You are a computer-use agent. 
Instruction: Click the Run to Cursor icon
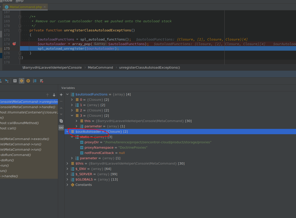(x=7, y=81)
